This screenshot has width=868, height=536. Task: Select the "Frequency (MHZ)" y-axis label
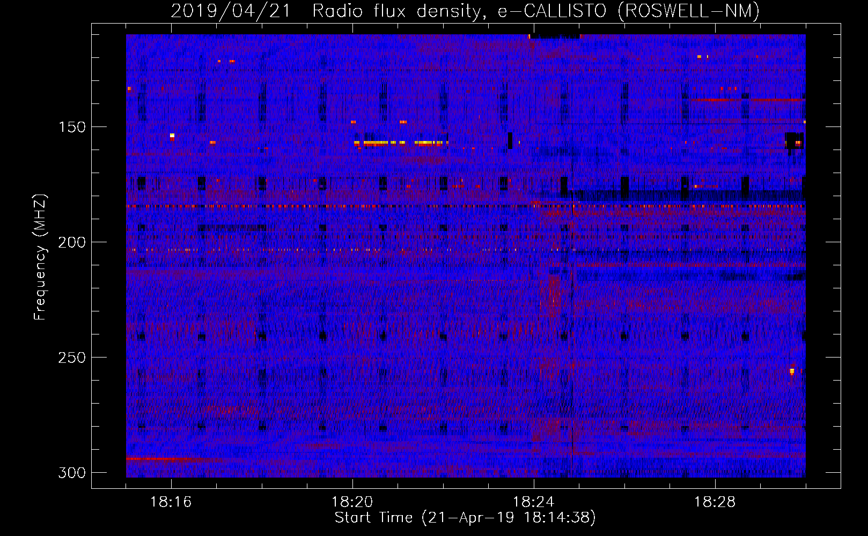40,257
